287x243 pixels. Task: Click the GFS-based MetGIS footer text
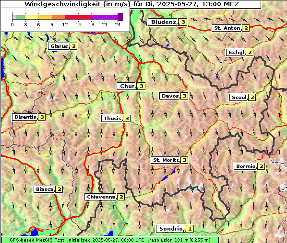pyautogui.click(x=110, y=240)
